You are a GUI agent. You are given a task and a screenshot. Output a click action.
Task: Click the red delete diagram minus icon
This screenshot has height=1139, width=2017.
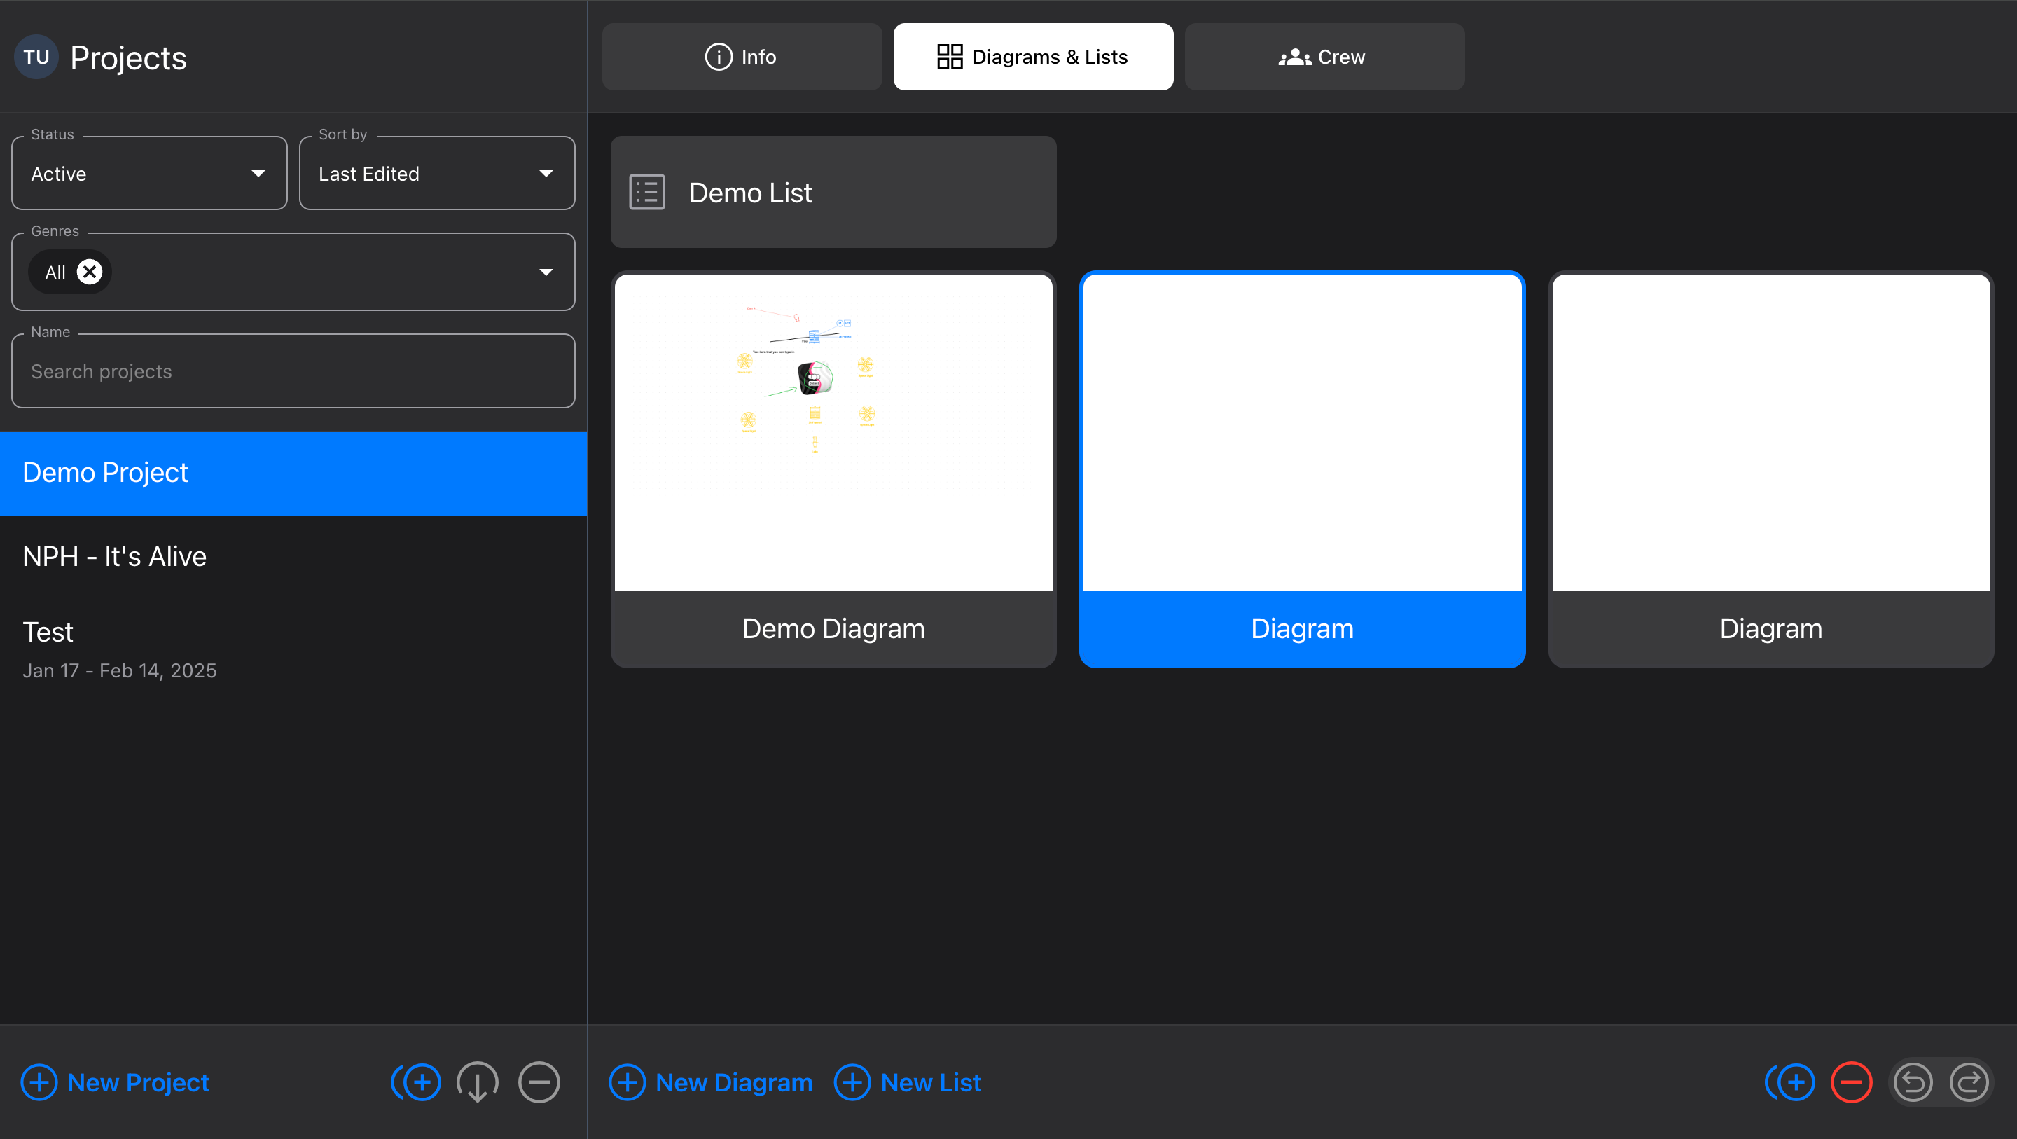(1852, 1082)
